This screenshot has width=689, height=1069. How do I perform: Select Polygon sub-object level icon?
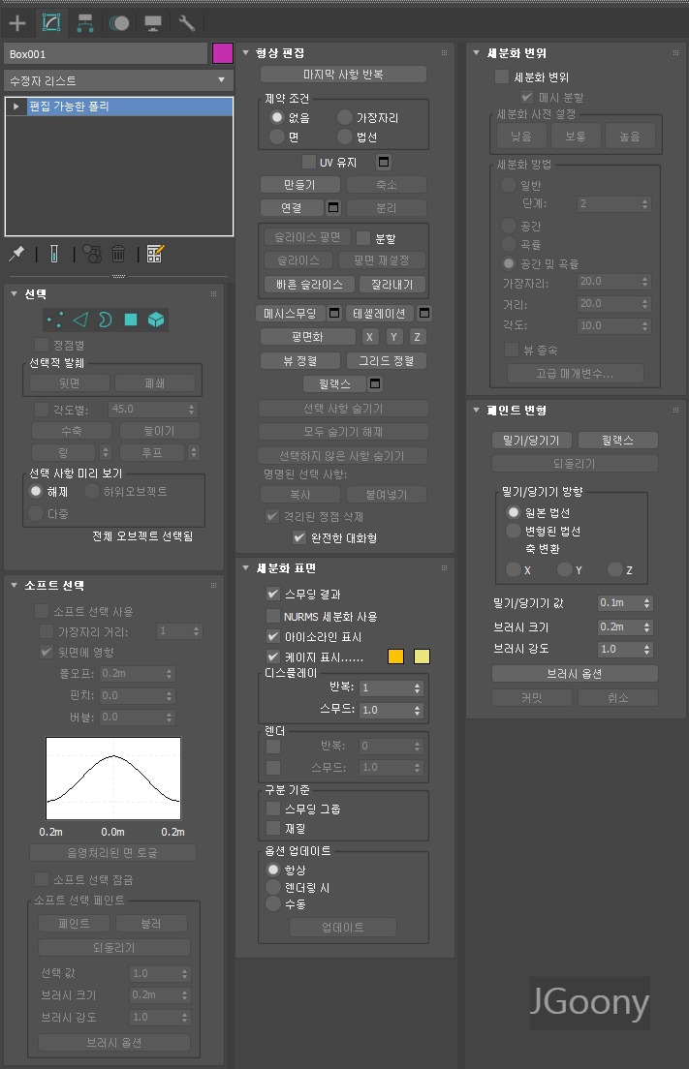(131, 320)
